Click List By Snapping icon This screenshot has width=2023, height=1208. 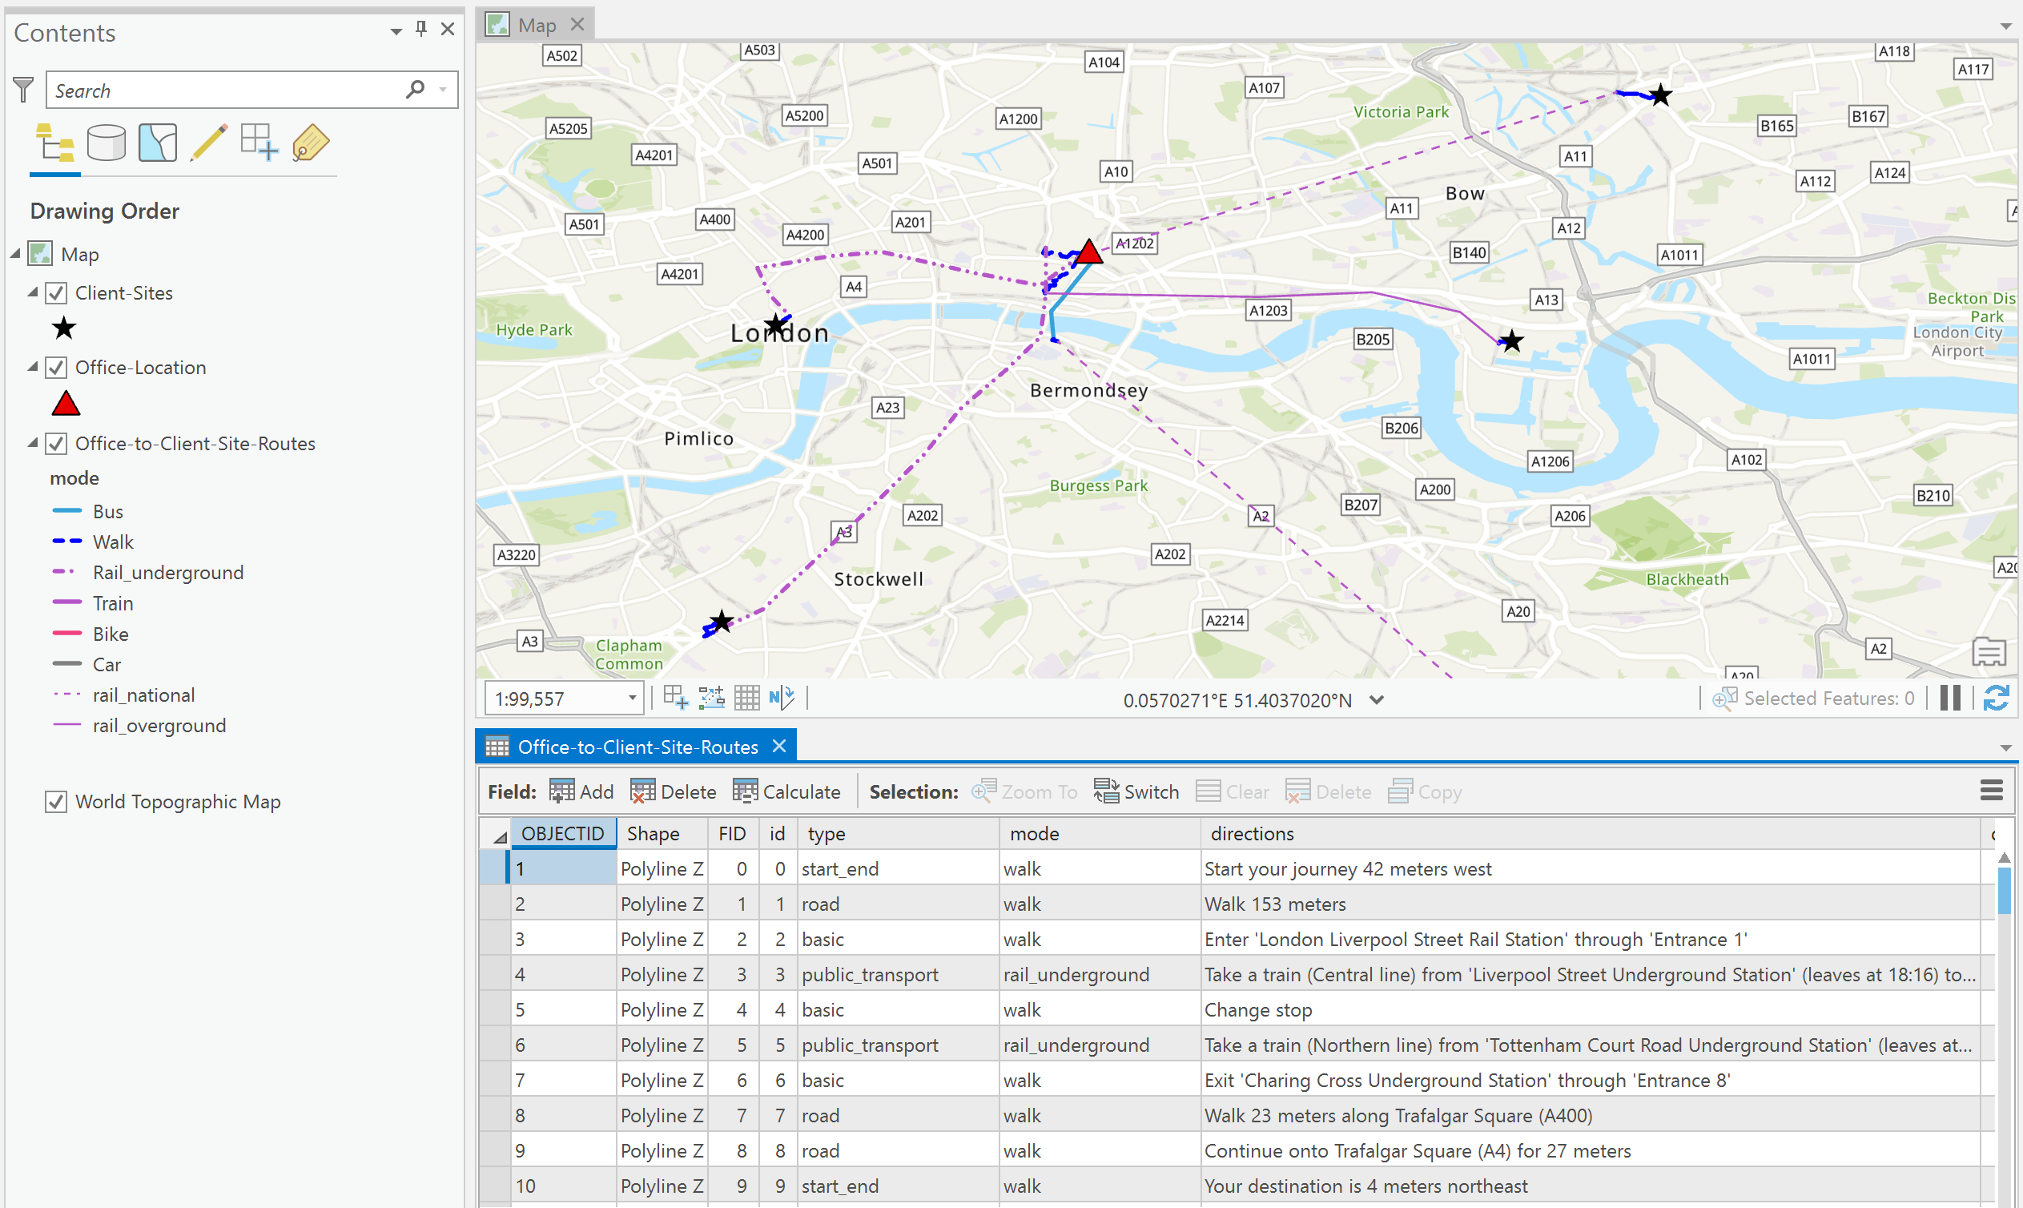(x=259, y=143)
